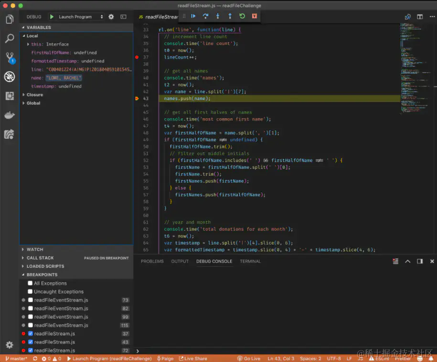The height and width of the screenshot is (362, 437).
Task: Click Go Live in the status bar
Action: (249, 359)
